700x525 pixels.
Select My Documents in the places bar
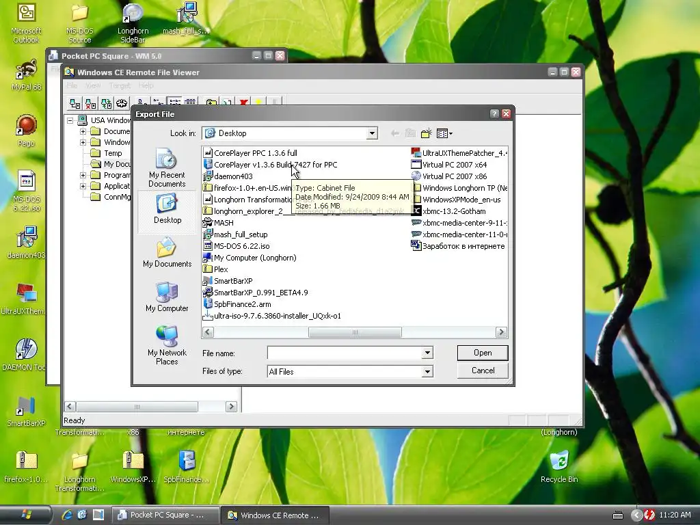(x=167, y=252)
